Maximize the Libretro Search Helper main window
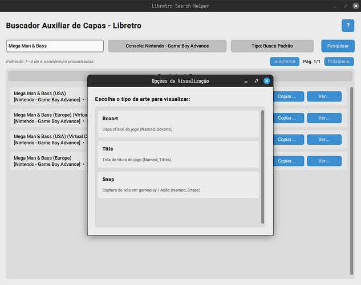Screen dimensions: 361x285 click(345, 6)
